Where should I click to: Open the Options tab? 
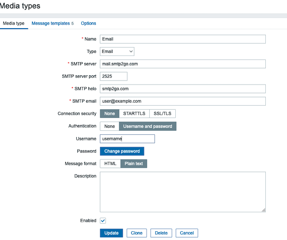[x=88, y=23]
